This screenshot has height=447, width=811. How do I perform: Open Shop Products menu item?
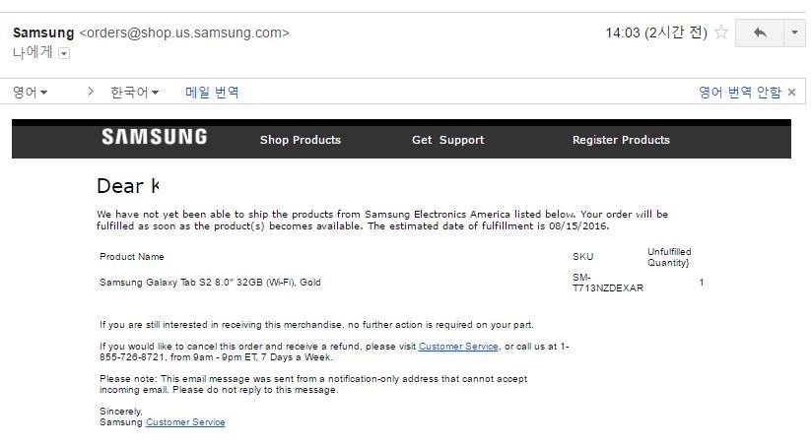click(x=301, y=140)
